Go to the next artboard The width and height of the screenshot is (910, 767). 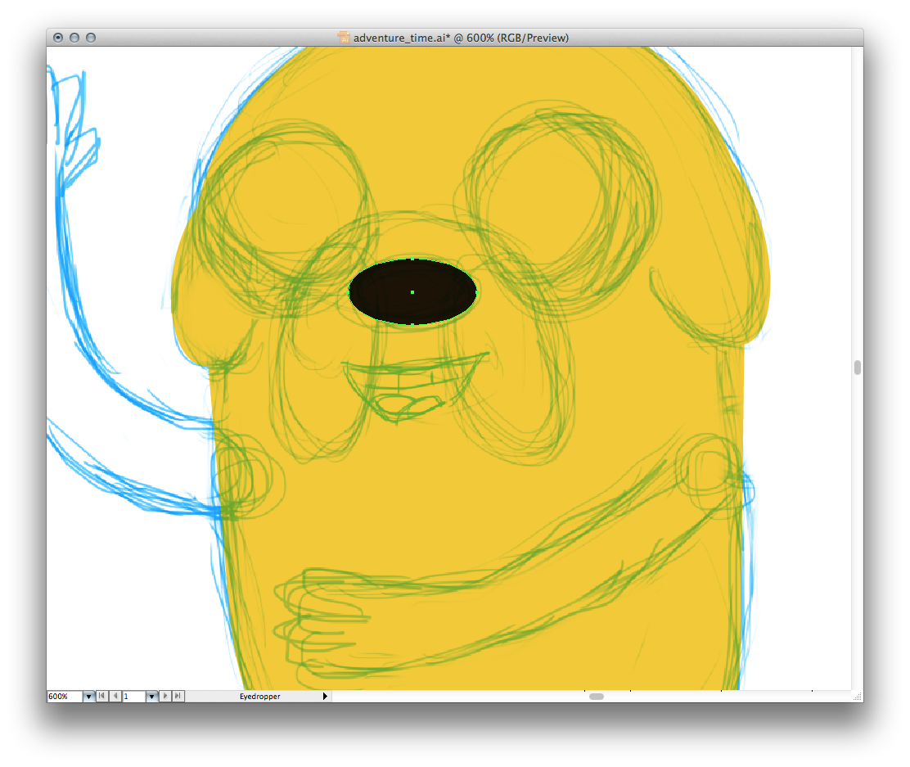(x=166, y=696)
